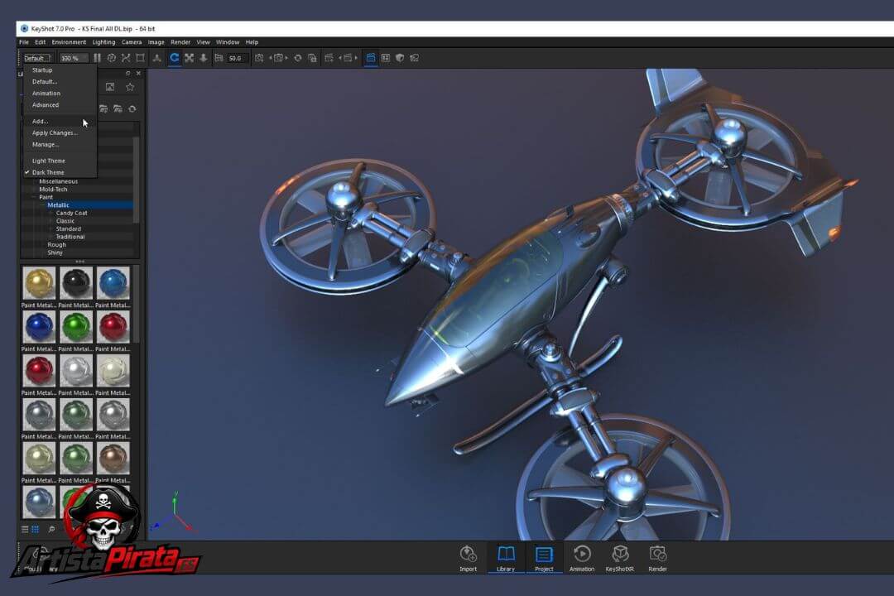
Task: Select the Mold-Tech material folder
Action: pyautogui.click(x=53, y=190)
